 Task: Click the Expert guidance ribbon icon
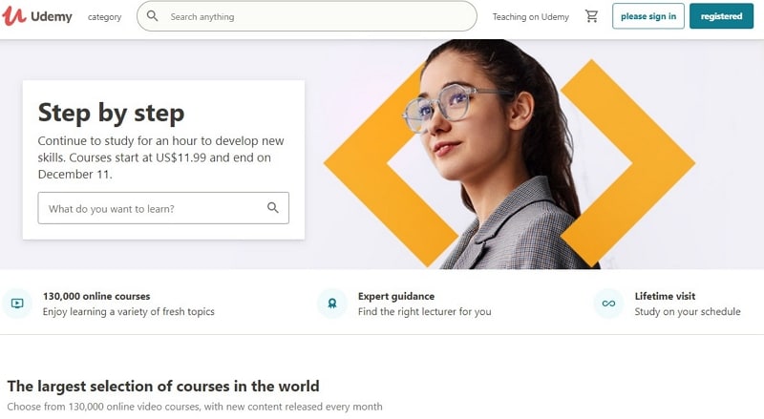(x=331, y=304)
